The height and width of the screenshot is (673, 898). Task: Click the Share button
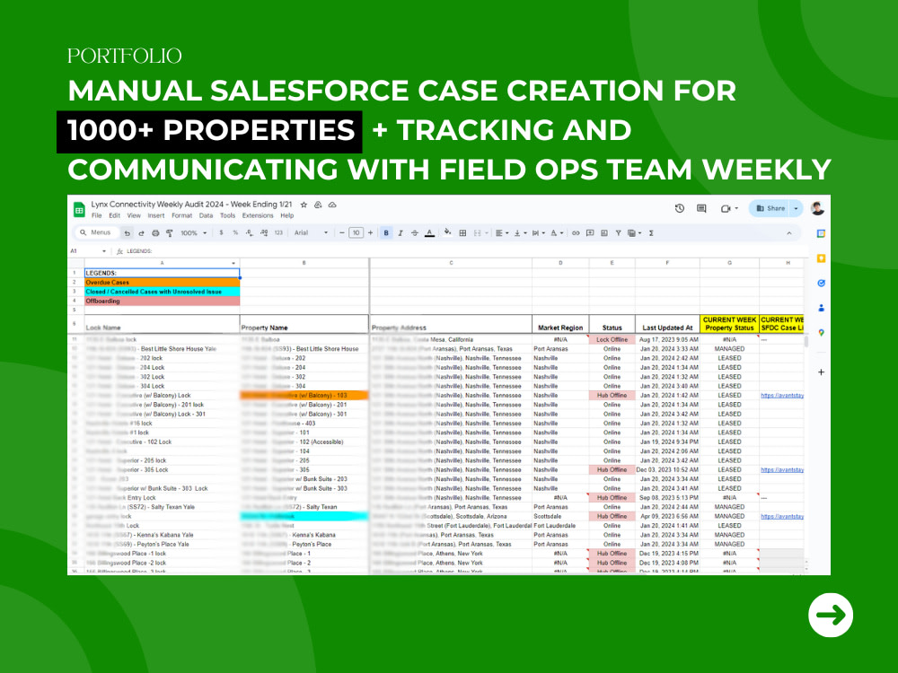point(770,208)
